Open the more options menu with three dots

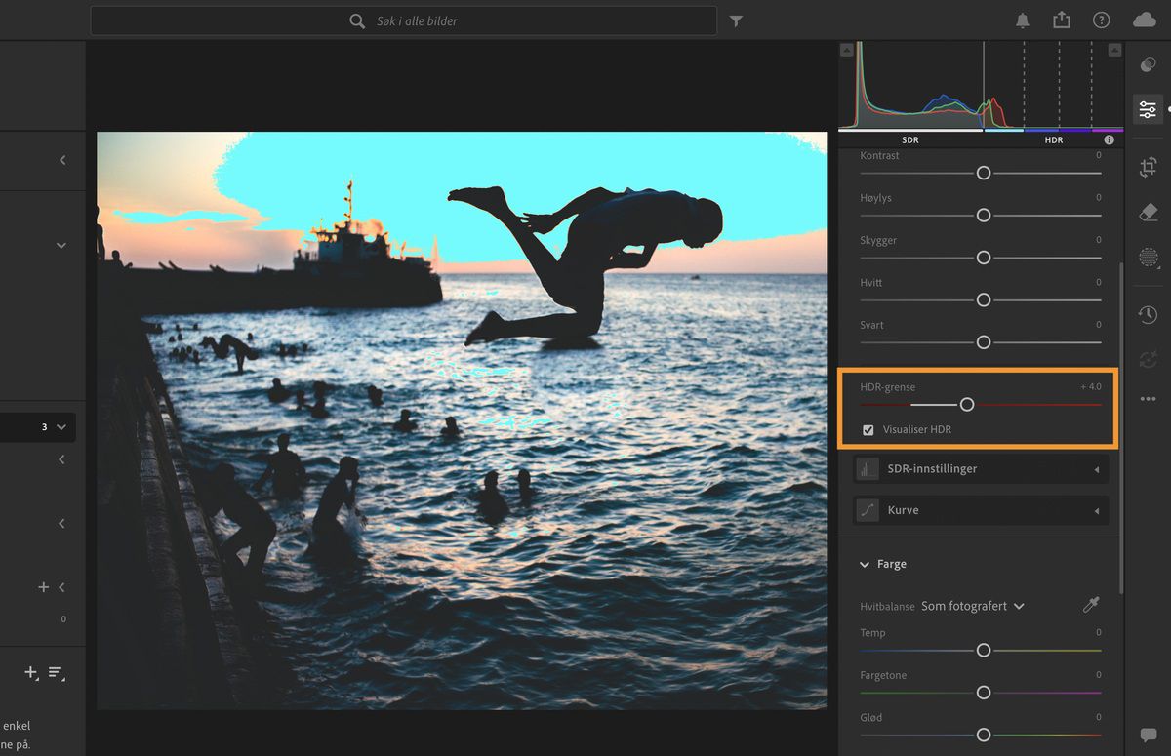[x=1148, y=398]
